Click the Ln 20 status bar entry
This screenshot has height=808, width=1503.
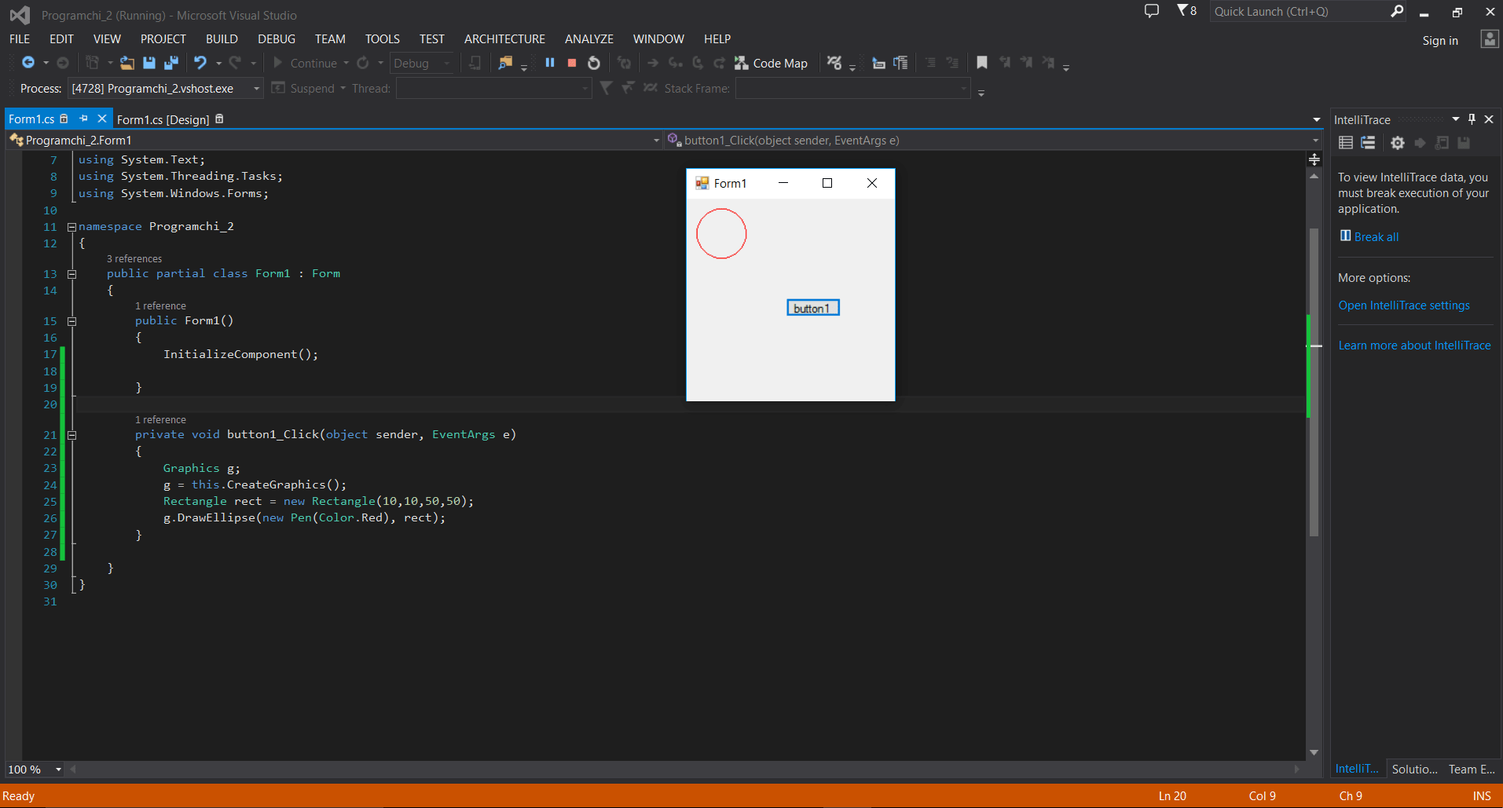point(1172,796)
